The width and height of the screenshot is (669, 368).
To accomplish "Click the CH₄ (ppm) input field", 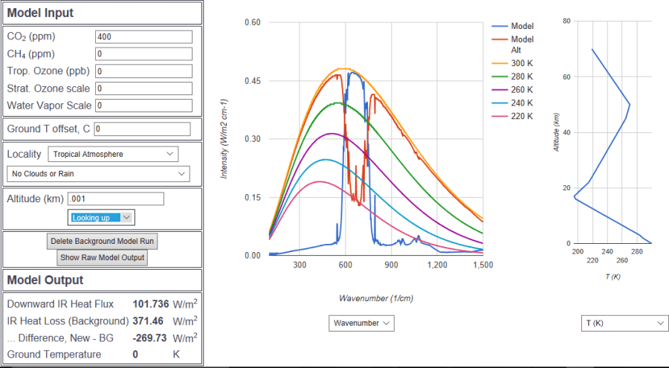I will pos(143,54).
